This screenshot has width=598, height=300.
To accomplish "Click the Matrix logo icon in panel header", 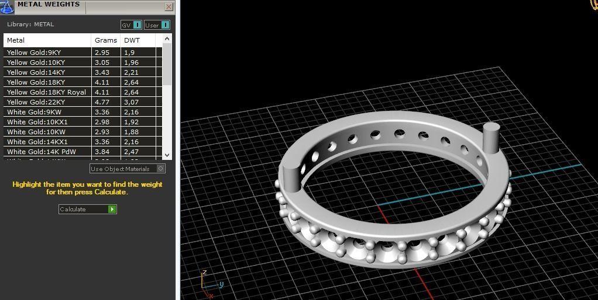I will pyautogui.click(x=7, y=7).
